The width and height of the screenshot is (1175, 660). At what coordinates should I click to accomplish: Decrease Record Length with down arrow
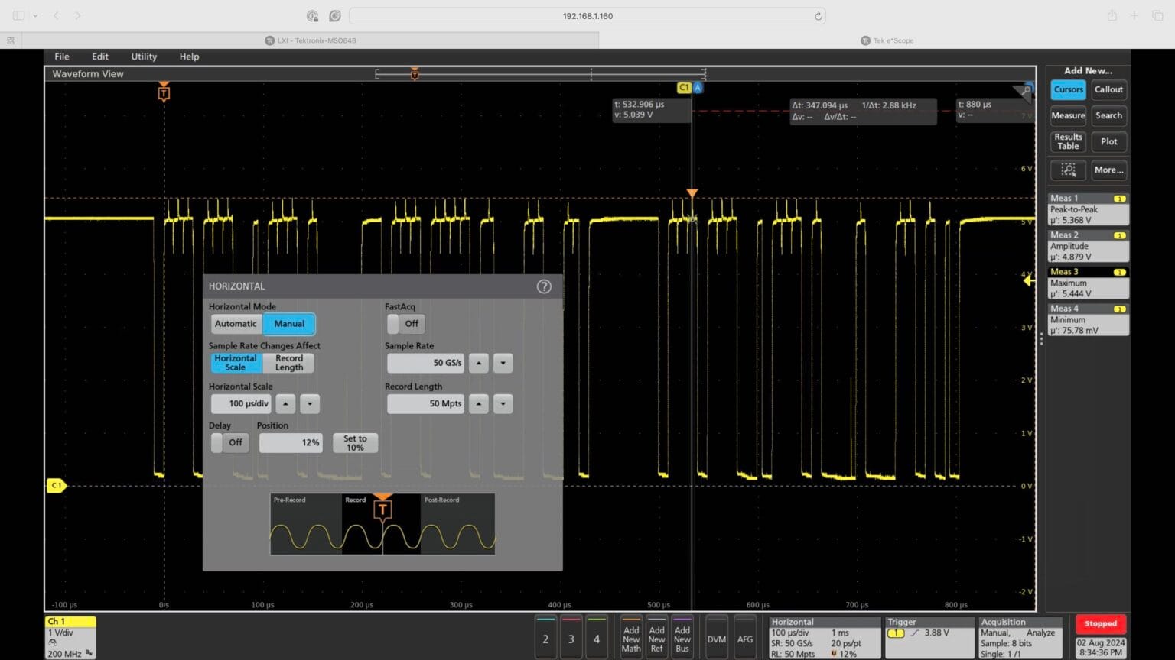[x=503, y=403]
